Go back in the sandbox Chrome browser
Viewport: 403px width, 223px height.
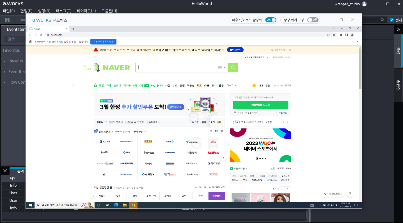point(30,35)
